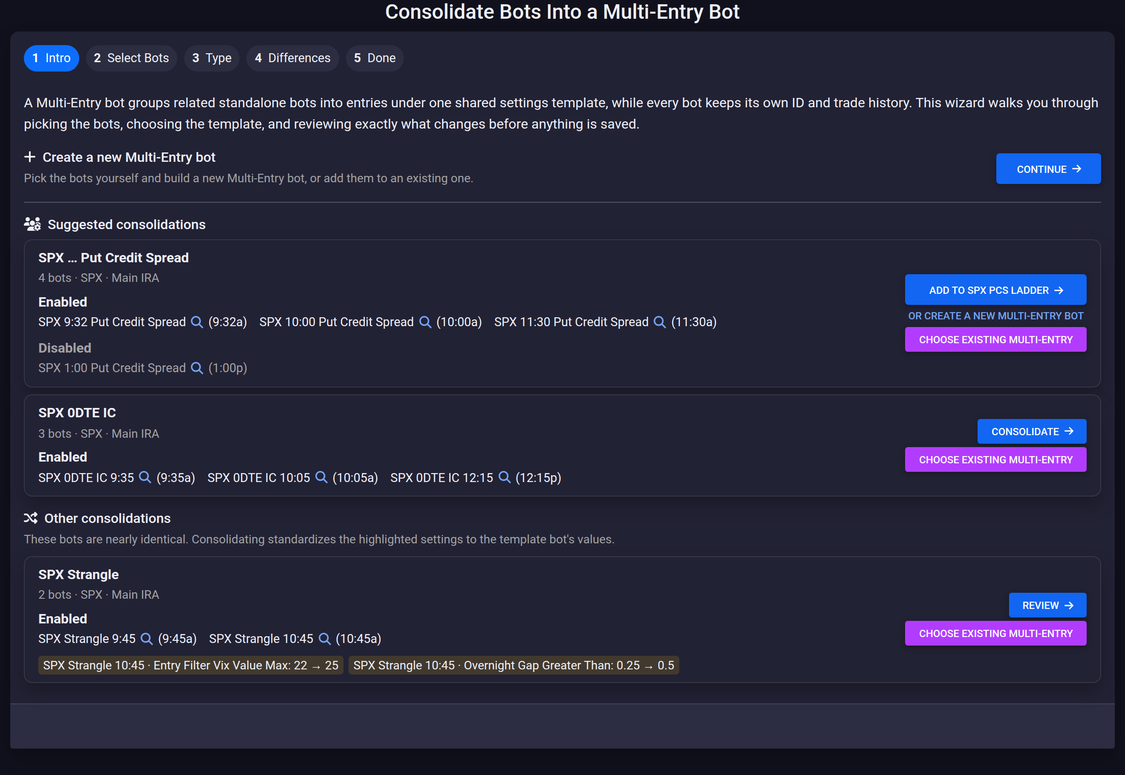Inspect SPX 0DTE IC 9:35 via magnifier
The width and height of the screenshot is (1125, 775).
pyautogui.click(x=145, y=477)
